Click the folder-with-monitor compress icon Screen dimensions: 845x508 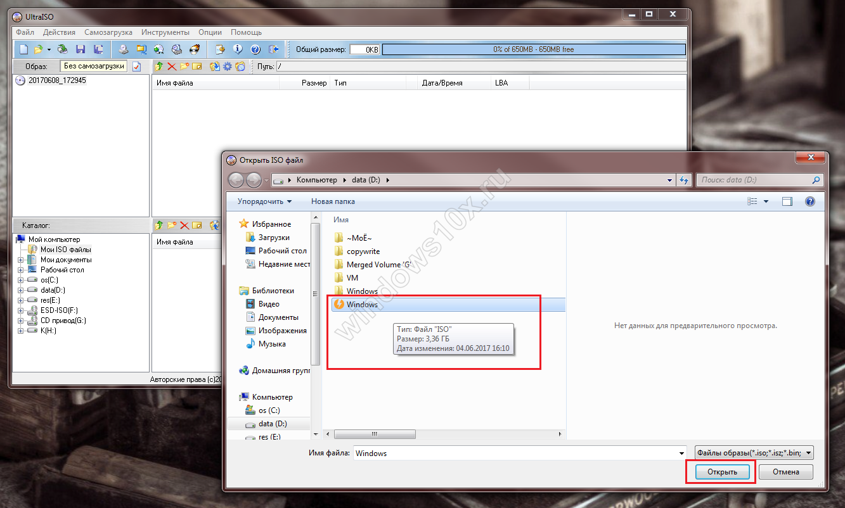[x=142, y=49]
